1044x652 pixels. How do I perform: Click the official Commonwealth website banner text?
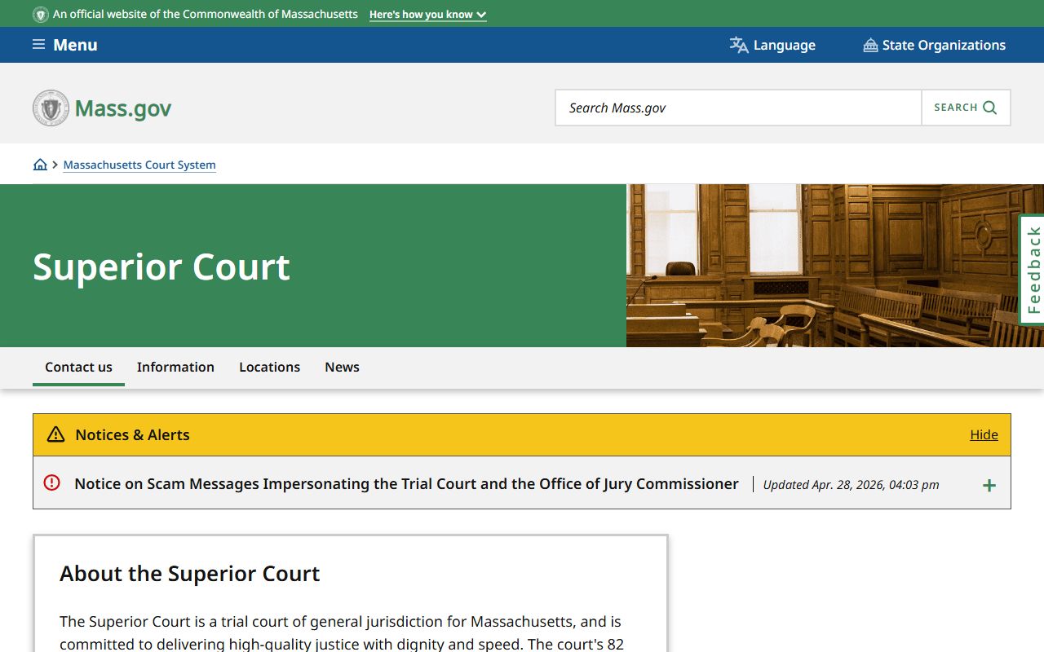click(206, 15)
